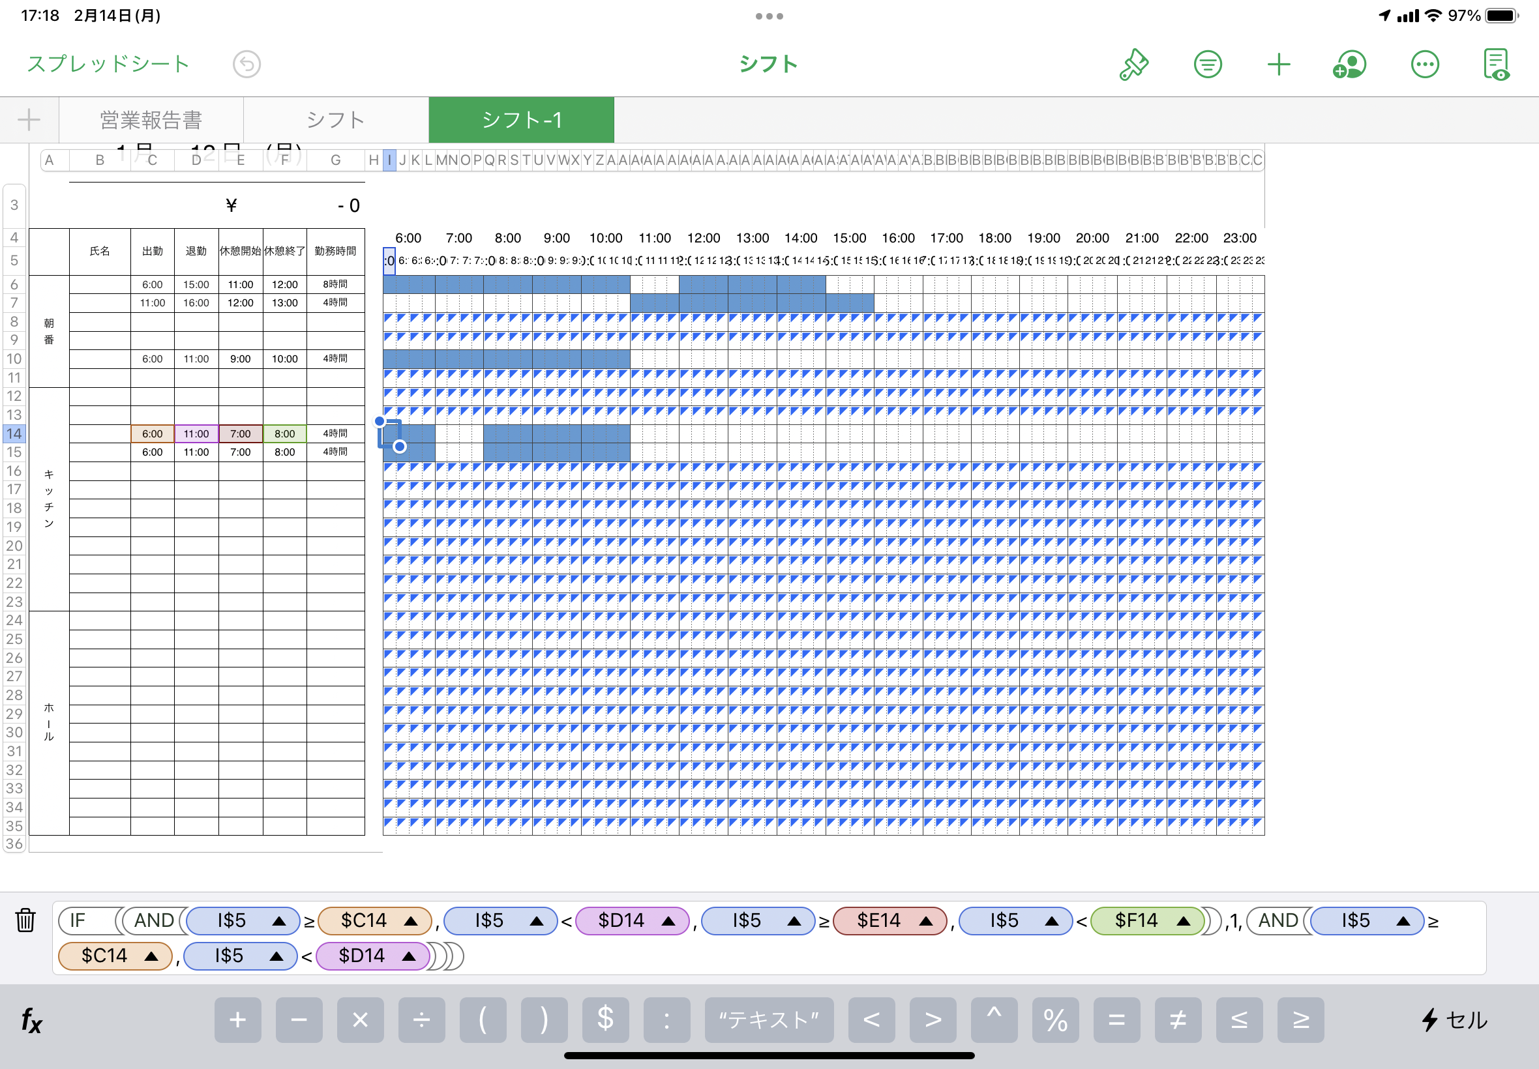Expand the green $F14 token arrow
This screenshot has height=1069, width=1539.
[x=1183, y=921]
